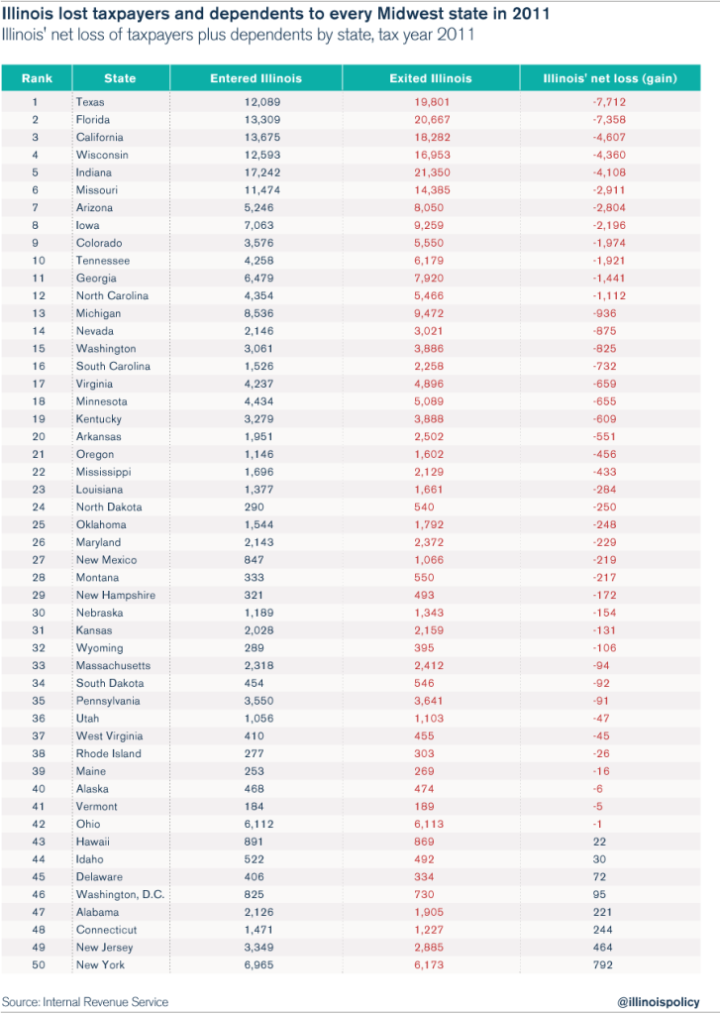This screenshot has height=1015, width=720.
Task: Click the State column header
Action: (x=120, y=78)
